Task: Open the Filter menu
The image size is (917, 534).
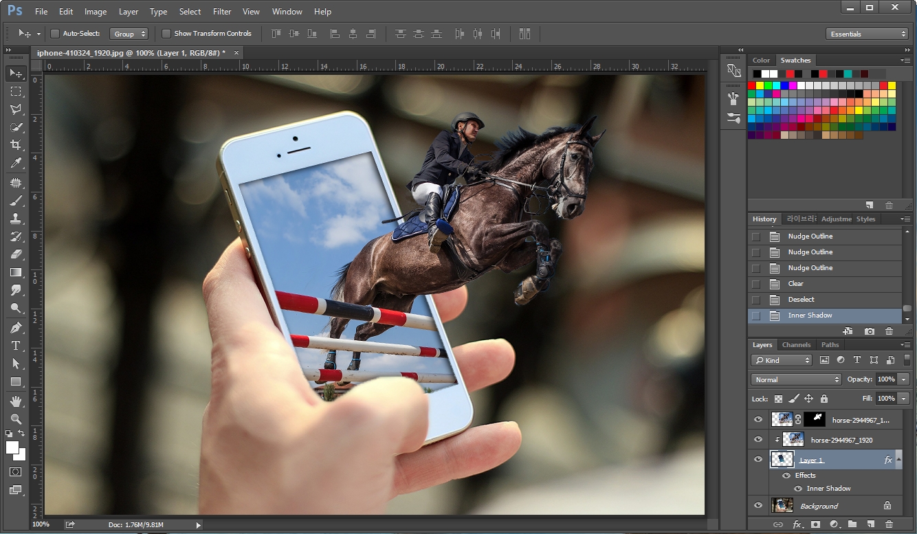Action: [x=222, y=11]
